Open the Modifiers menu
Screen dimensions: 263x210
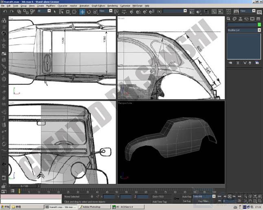[50, 6]
